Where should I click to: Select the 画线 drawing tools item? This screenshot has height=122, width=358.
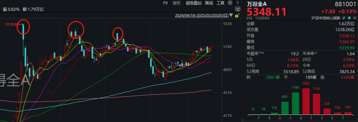coord(209,3)
